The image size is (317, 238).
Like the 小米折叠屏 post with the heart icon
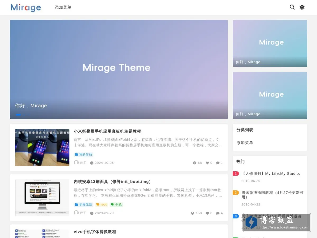pyautogui.click(x=207, y=163)
